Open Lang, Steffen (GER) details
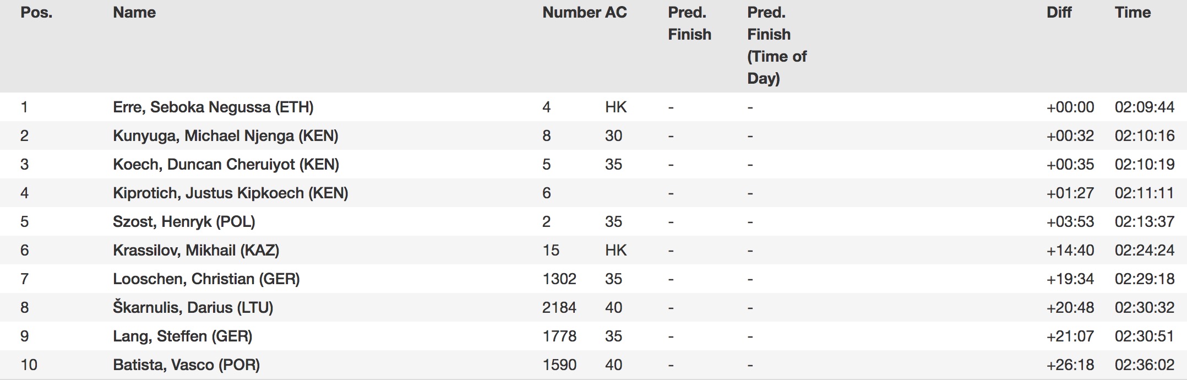Screen dimensions: 1187x380 click(182, 336)
